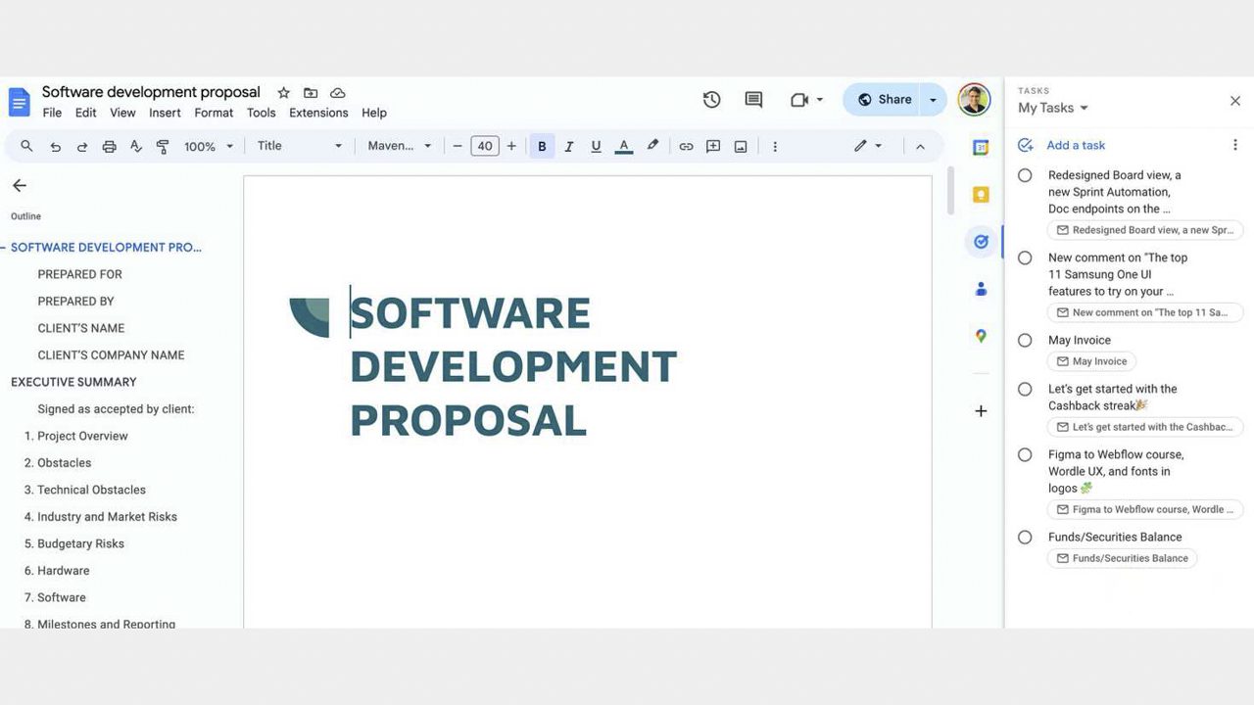Click the Share button
The width and height of the screenshot is (1254, 705).
click(x=884, y=100)
